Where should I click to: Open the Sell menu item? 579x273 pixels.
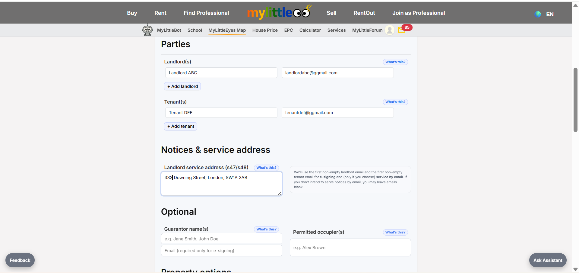click(x=331, y=13)
